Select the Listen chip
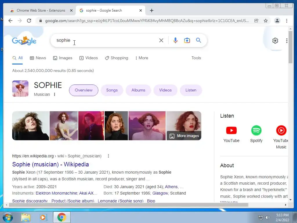 pos(191,90)
